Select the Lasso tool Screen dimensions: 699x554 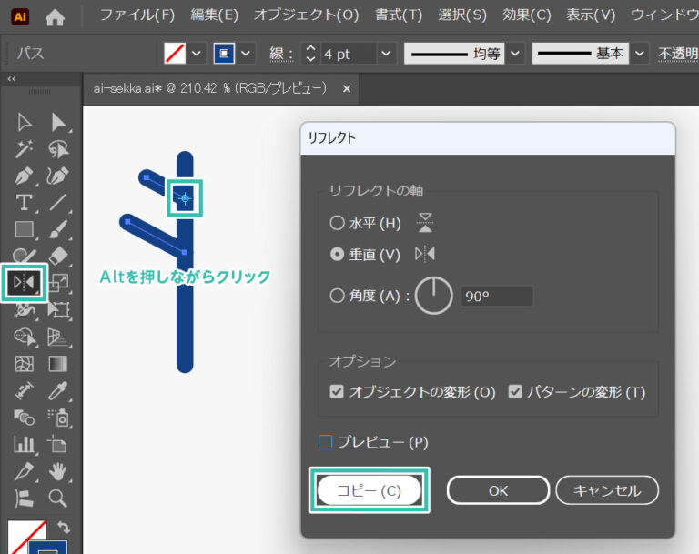click(x=58, y=149)
